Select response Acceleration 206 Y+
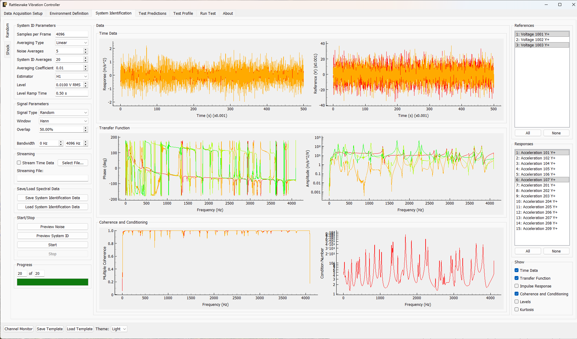Viewport: 577px width, 339px height. (x=542, y=212)
